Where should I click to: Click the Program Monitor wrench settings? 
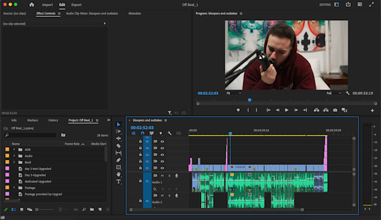[x=347, y=93]
